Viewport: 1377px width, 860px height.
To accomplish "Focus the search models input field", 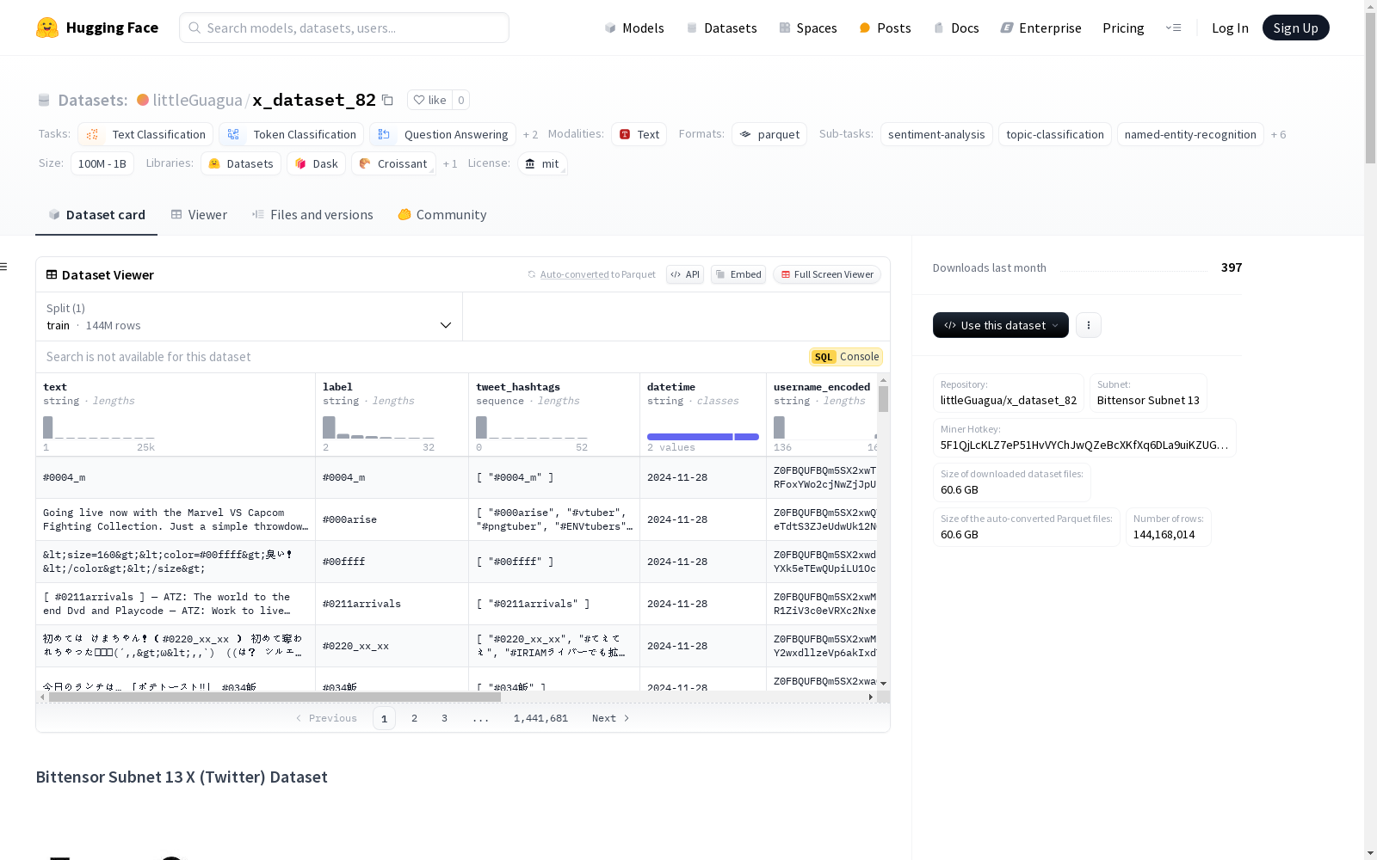I will 344,28.
